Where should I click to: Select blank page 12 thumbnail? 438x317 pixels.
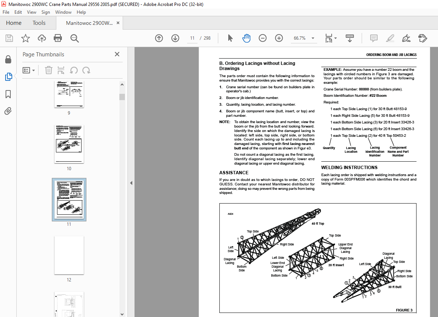(69, 255)
